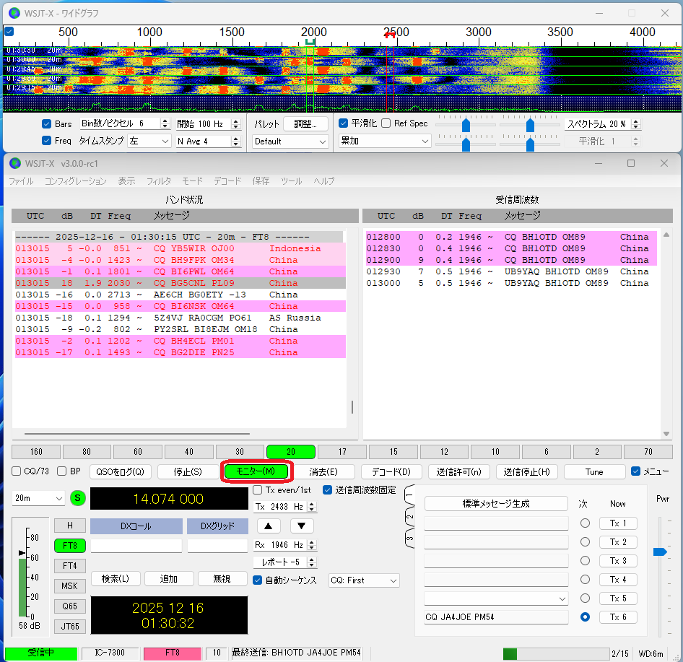Screen dimensions: 683x662
Task: Select the Tx 5 radio button
Action: pyautogui.click(x=585, y=598)
